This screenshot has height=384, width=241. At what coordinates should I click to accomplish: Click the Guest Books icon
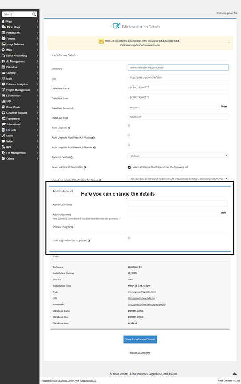point(4,107)
